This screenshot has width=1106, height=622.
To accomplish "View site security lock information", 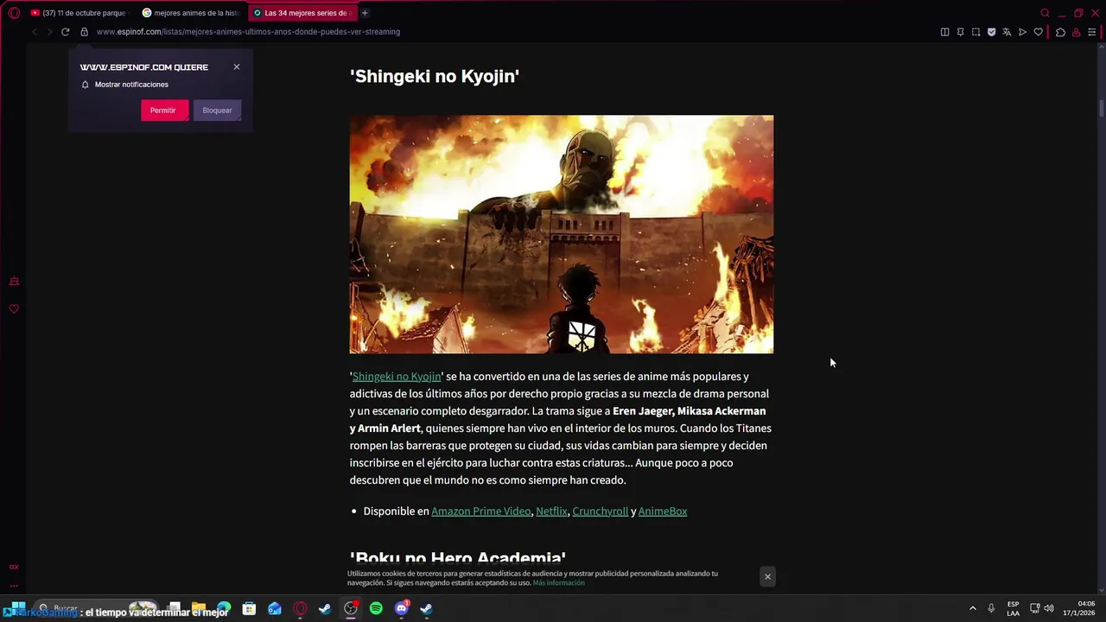I will coord(85,32).
